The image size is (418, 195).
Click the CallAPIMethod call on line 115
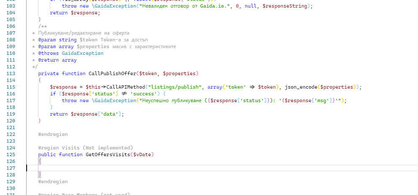(120, 87)
